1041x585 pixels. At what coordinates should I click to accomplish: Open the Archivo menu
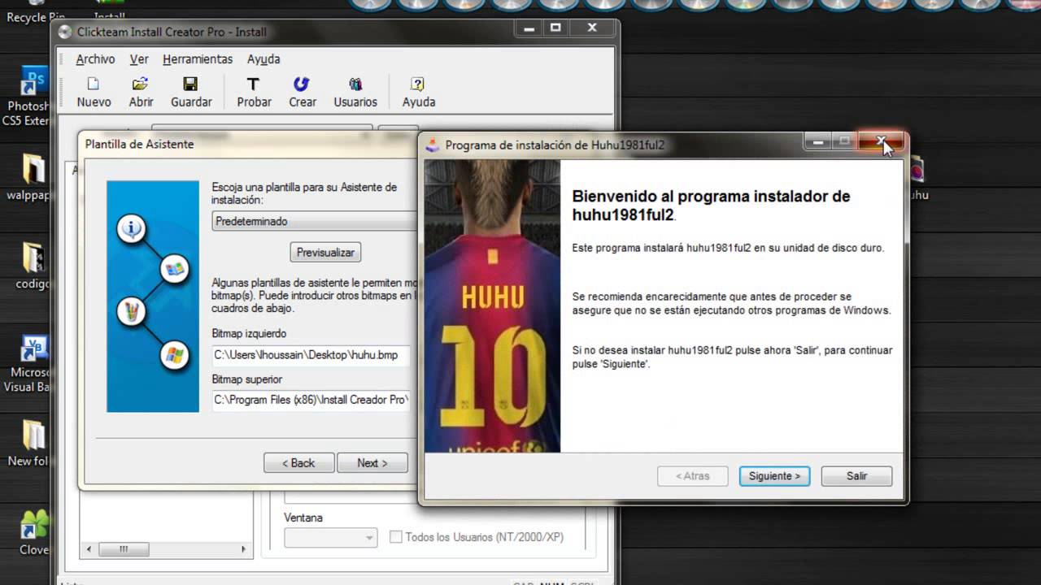(x=95, y=59)
